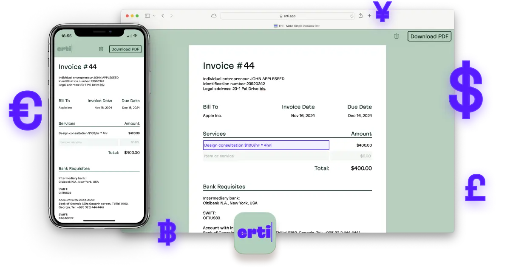The height and width of the screenshot is (268, 510).
Task: Go back with the Safari back arrow
Action: tap(163, 16)
